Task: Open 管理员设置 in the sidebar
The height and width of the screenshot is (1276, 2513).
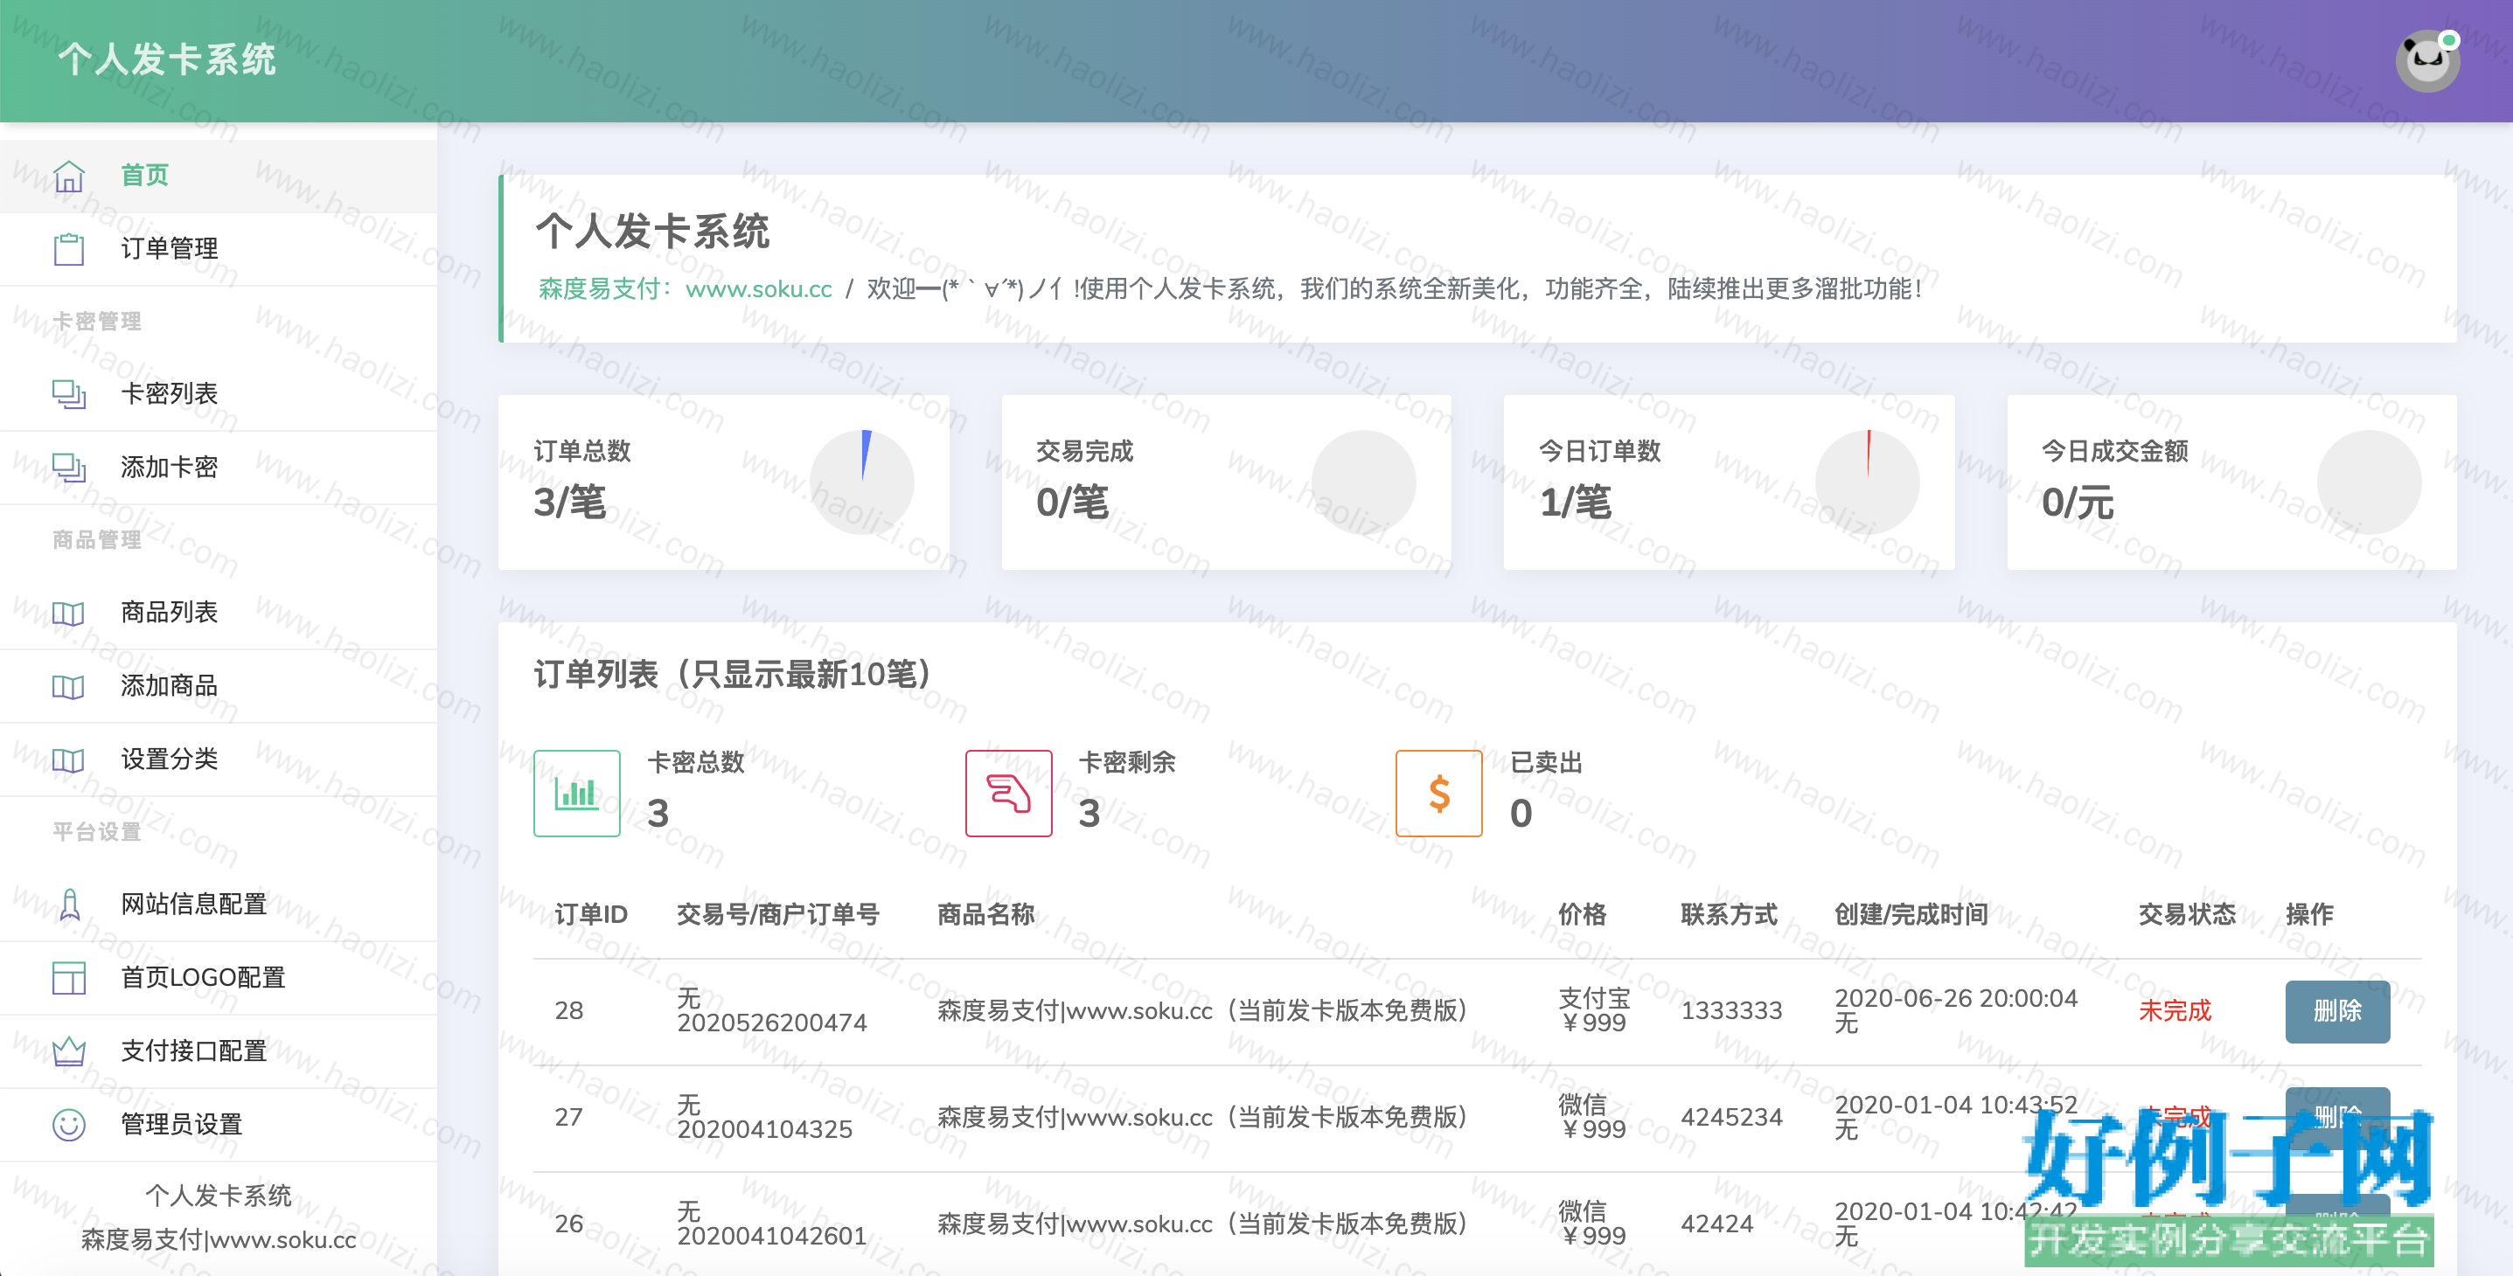Action: coord(219,1124)
